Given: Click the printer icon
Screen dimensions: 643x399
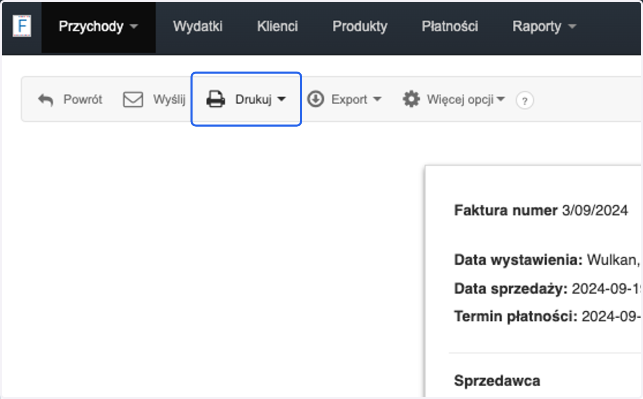Looking at the screenshot, I should (216, 99).
